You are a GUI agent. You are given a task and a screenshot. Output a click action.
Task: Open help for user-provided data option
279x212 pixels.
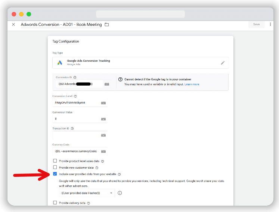click(120, 174)
